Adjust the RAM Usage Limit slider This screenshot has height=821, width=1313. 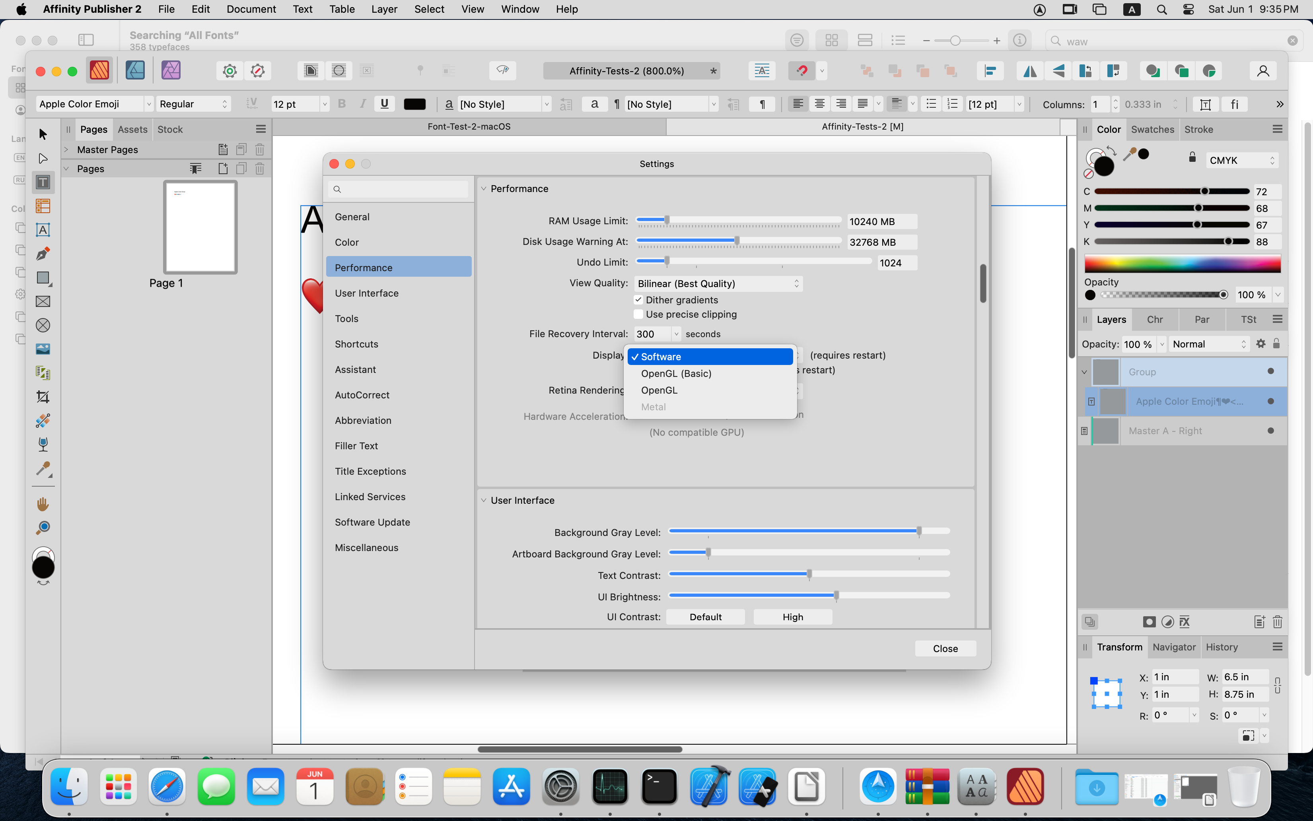click(x=738, y=220)
